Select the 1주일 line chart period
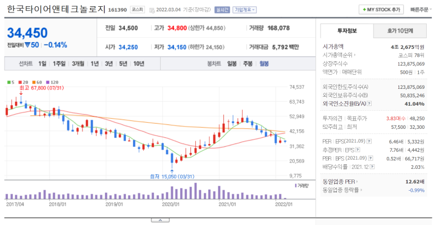Screen dimensions: 434x225 pos(59,64)
